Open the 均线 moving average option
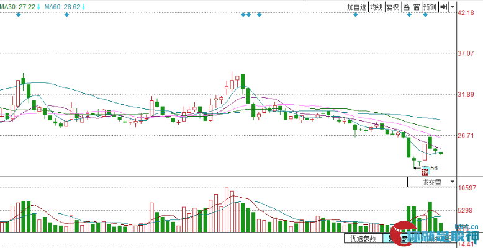The height and width of the screenshot is (248, 483). (x=376, y=7)
